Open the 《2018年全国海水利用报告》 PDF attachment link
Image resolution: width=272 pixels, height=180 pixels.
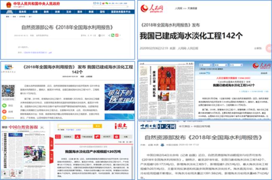38,53
